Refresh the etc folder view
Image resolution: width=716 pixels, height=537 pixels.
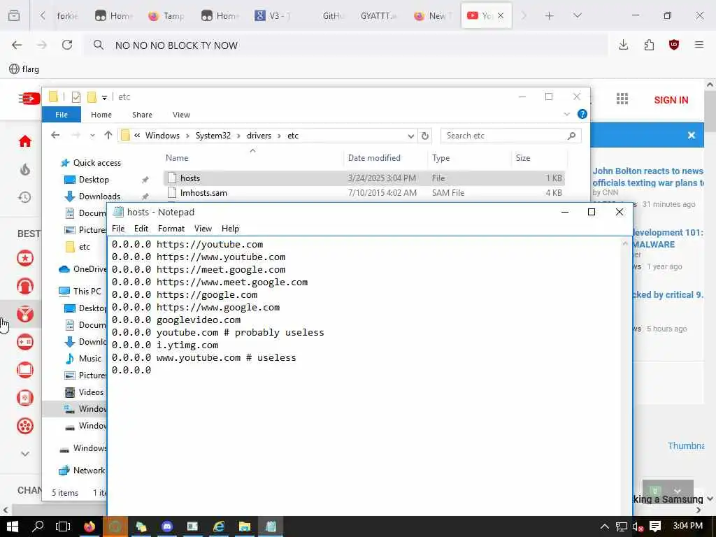[425, 136]
